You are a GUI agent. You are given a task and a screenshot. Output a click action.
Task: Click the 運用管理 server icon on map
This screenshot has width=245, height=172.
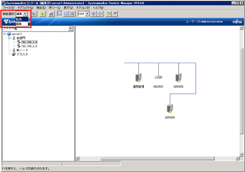click(x=138, y=78)
